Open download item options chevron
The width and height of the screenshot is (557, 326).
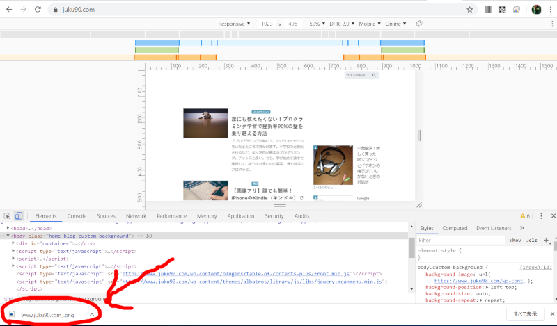pos(92,315)
